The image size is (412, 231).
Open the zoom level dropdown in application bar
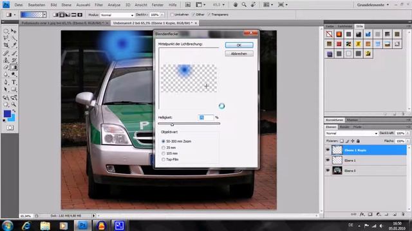click(223, 4)
